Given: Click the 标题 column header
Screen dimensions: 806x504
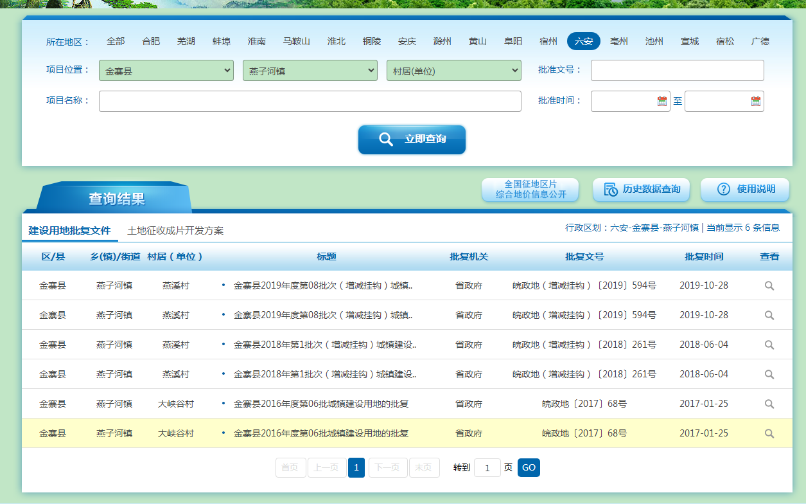Looking at the screenshot, I should 326,256.
